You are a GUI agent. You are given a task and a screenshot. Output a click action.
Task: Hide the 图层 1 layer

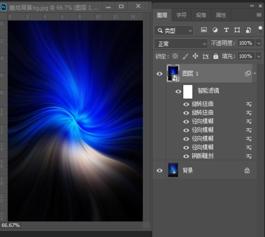[x=160, y=74]
